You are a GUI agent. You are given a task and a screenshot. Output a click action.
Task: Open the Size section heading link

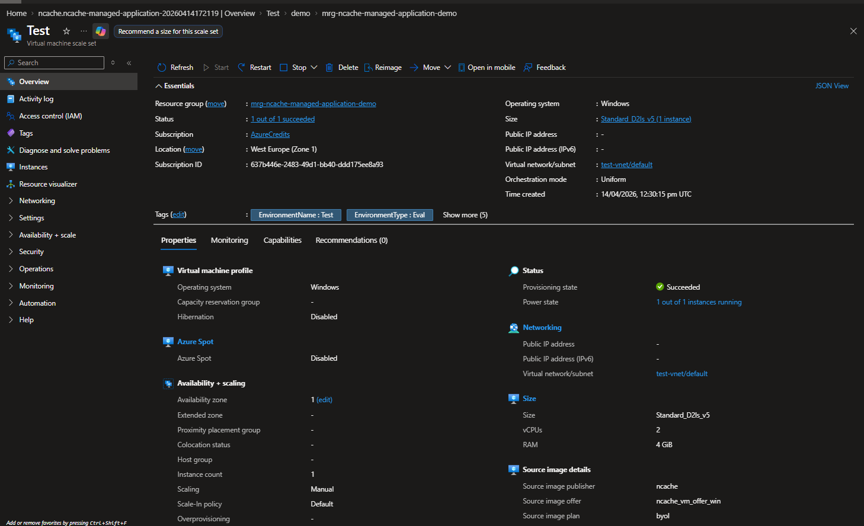tap(529, 399)
